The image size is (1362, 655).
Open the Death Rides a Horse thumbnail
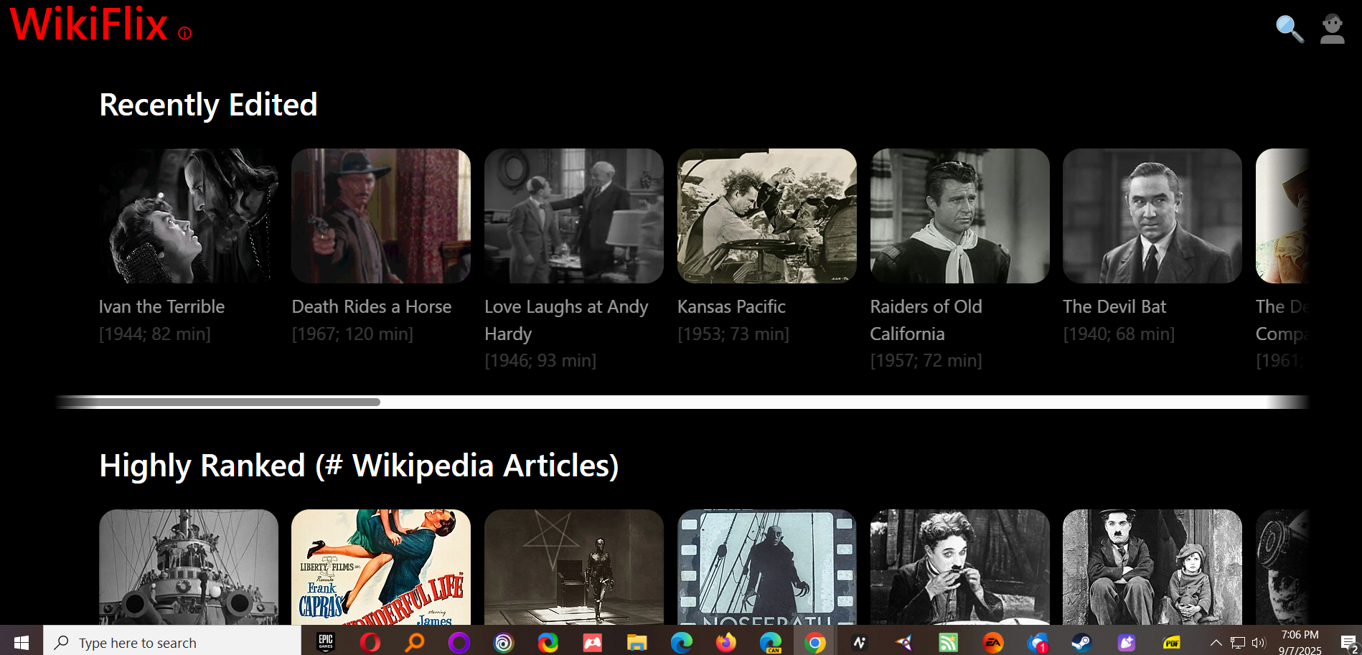381,216
